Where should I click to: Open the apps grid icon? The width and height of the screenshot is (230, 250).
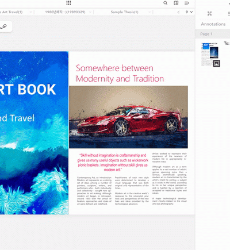click(68, 3)
